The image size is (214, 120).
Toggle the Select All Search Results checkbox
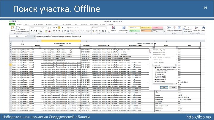coord(155,68)
